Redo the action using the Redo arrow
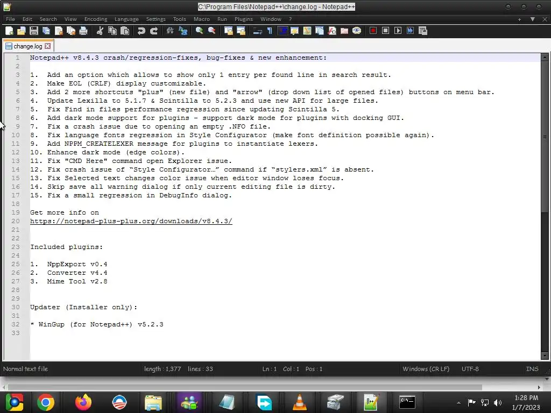Screen dimensions: 551x413 click(153, 31)
